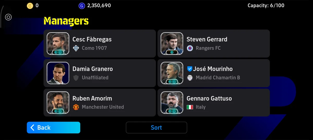Tap the 2,350,690 GP balance
The height and width of the screenshot is (140, 313).
(x=99, y=5)
